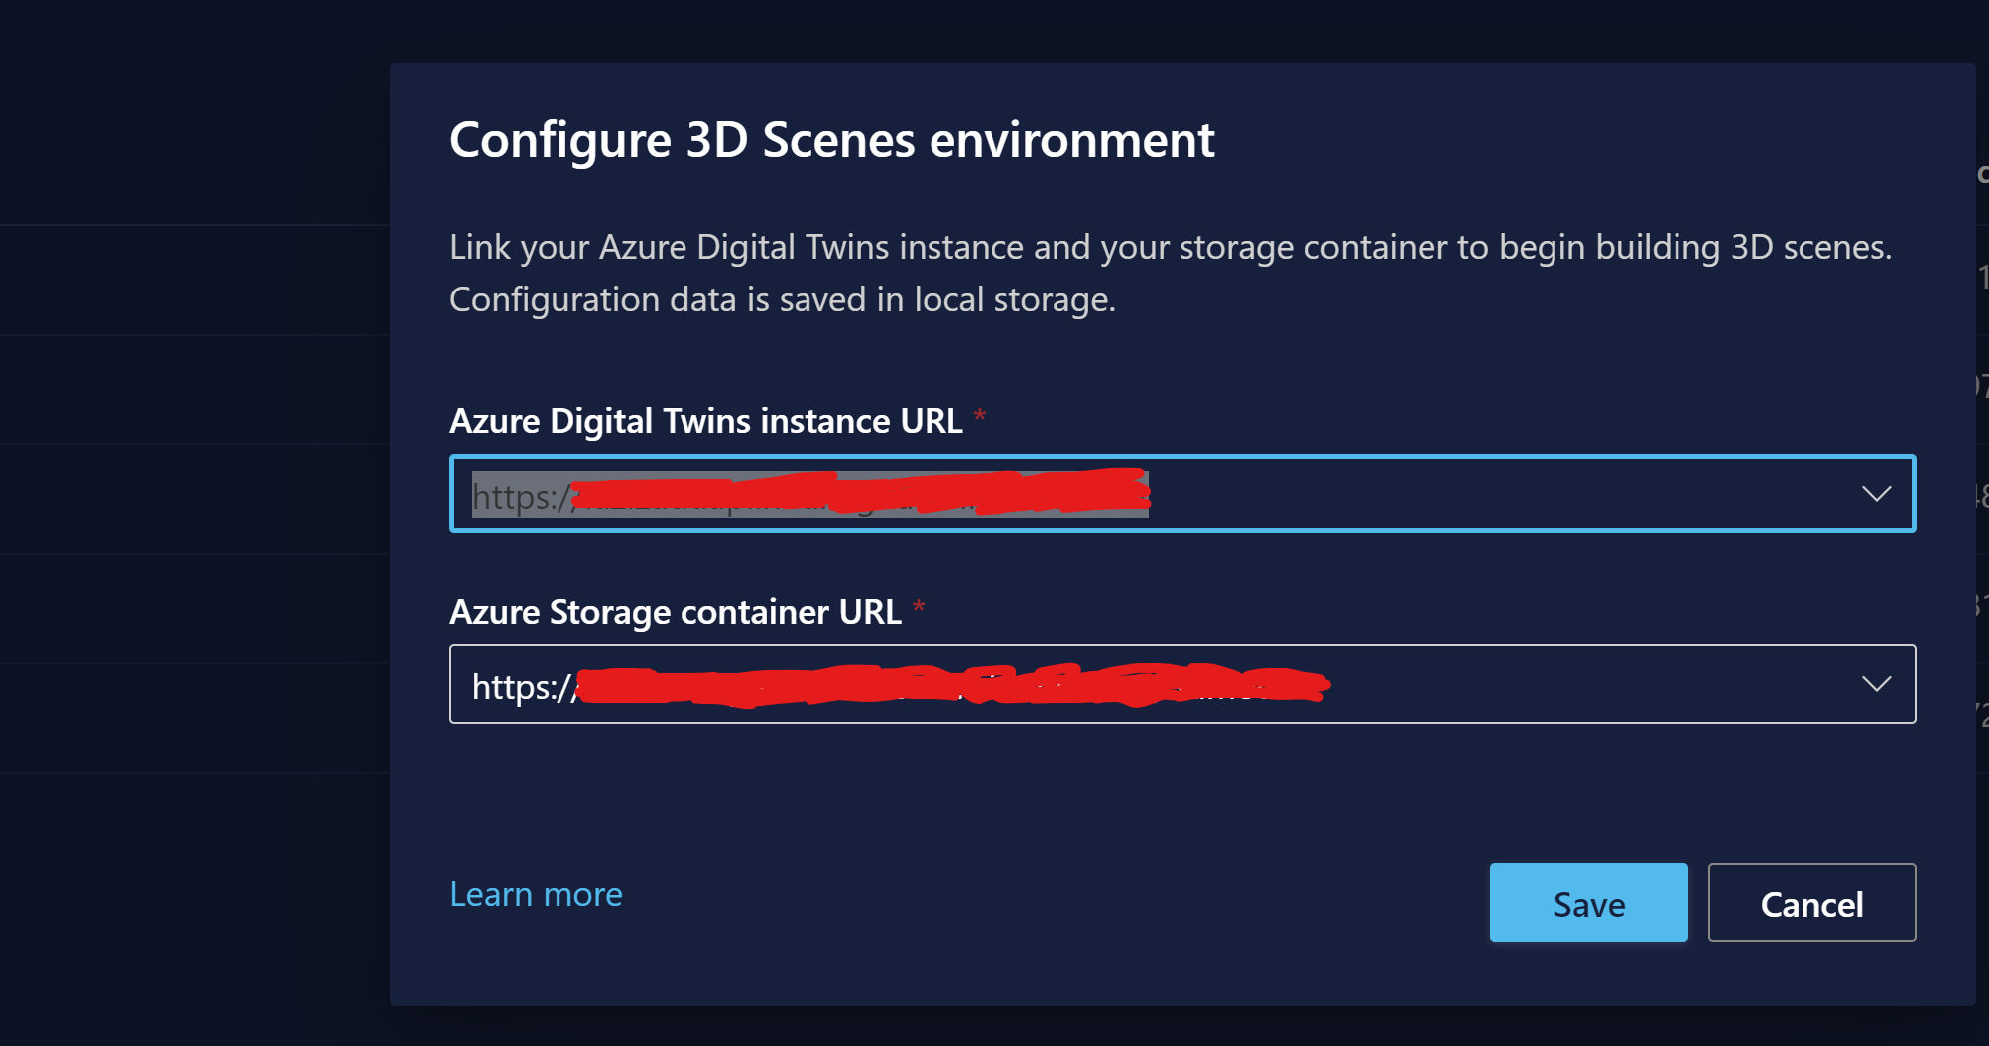Expand the Azure Digital Twins instance URL dropdown
This screenshot has width=1989, height=1046.
pos(1876,494)
